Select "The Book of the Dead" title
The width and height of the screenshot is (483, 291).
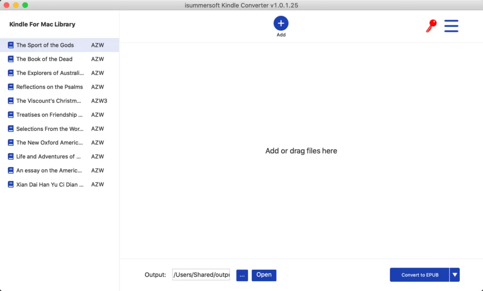click(x=44, y=59)
